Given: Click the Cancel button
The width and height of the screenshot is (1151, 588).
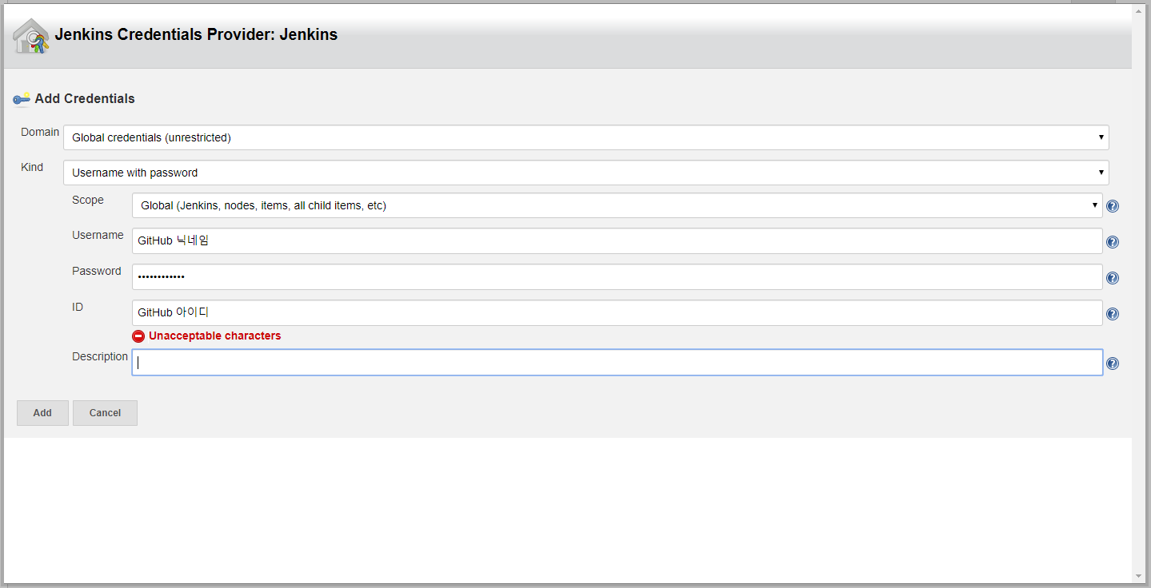Looking at the screenshot, I should 105,413.
